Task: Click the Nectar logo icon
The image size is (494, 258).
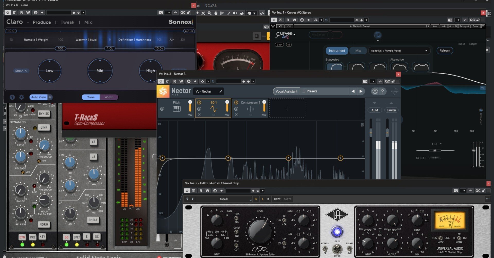Action: pyautogui.click(x=163, y=91)
